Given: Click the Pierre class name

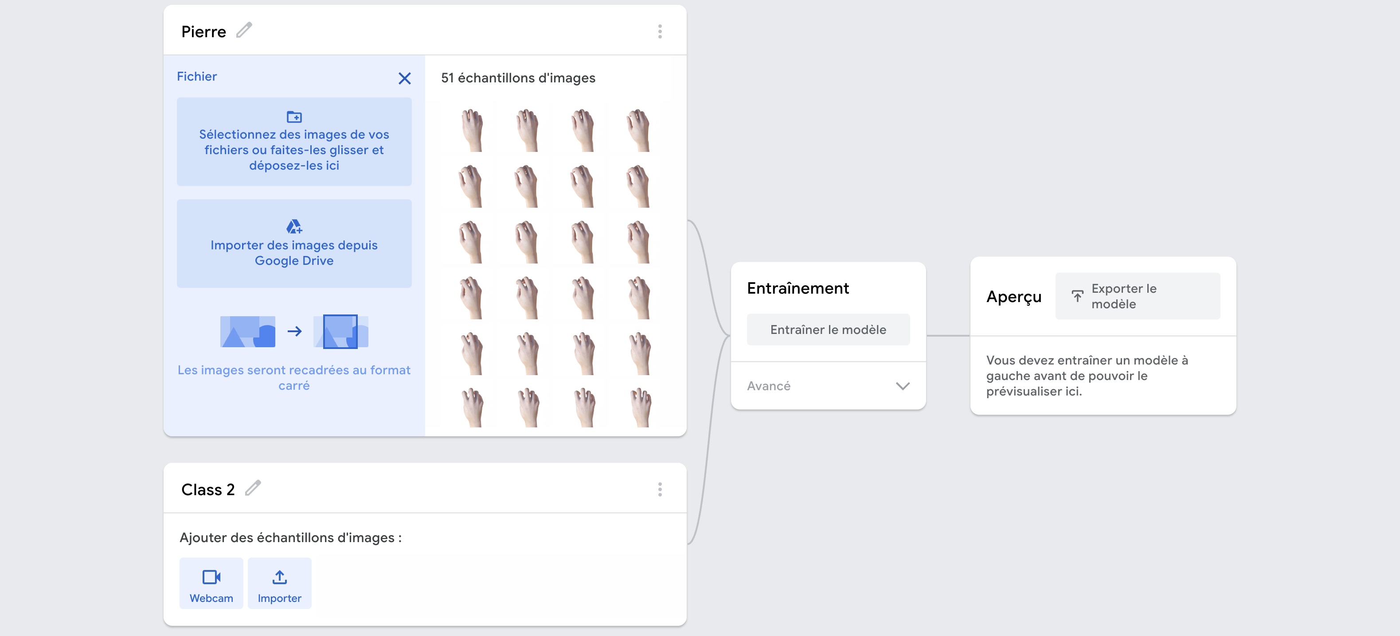Looking at the screenshot, I should [x=204, y=31].
